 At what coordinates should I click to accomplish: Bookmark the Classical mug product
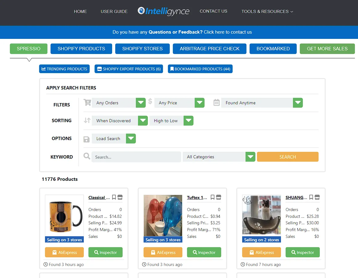[114, 197]
